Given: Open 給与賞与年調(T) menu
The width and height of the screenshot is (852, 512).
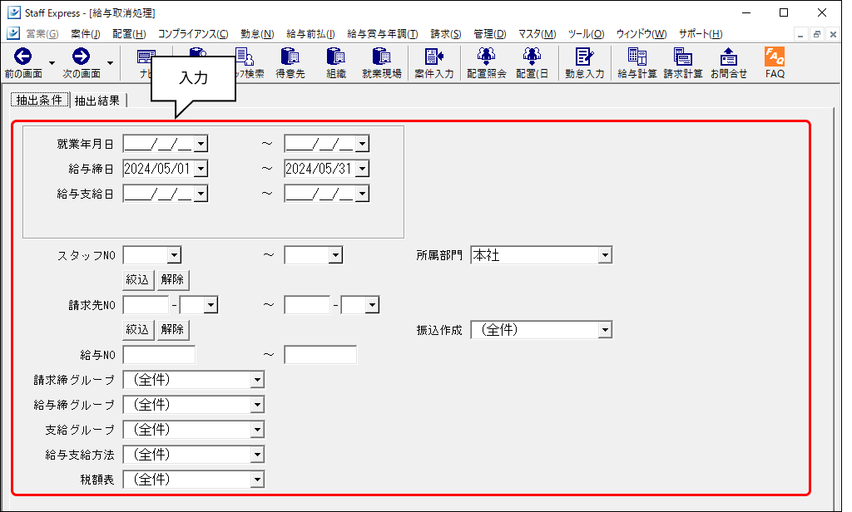Looking at the screenshot, I should tap(383, 34).
